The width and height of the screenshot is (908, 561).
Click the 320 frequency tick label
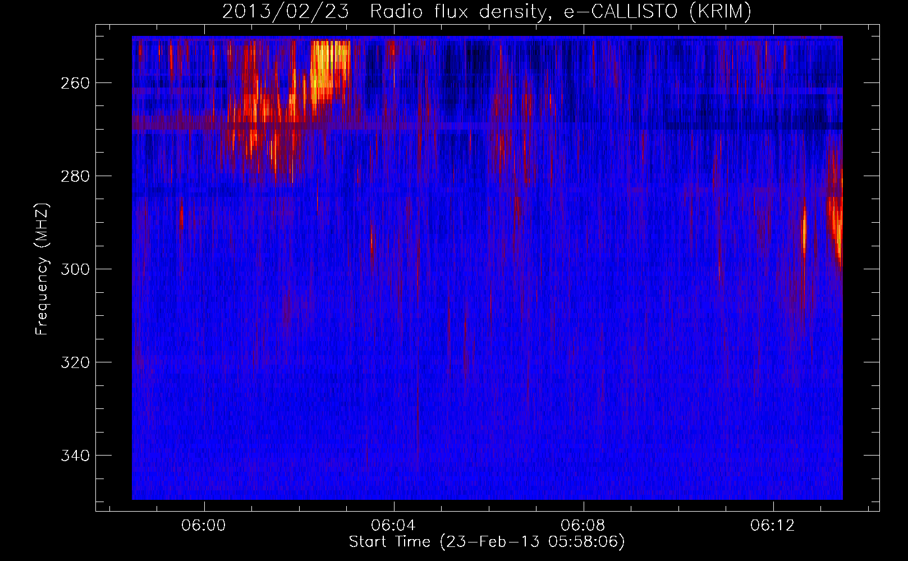click(75, 362)
